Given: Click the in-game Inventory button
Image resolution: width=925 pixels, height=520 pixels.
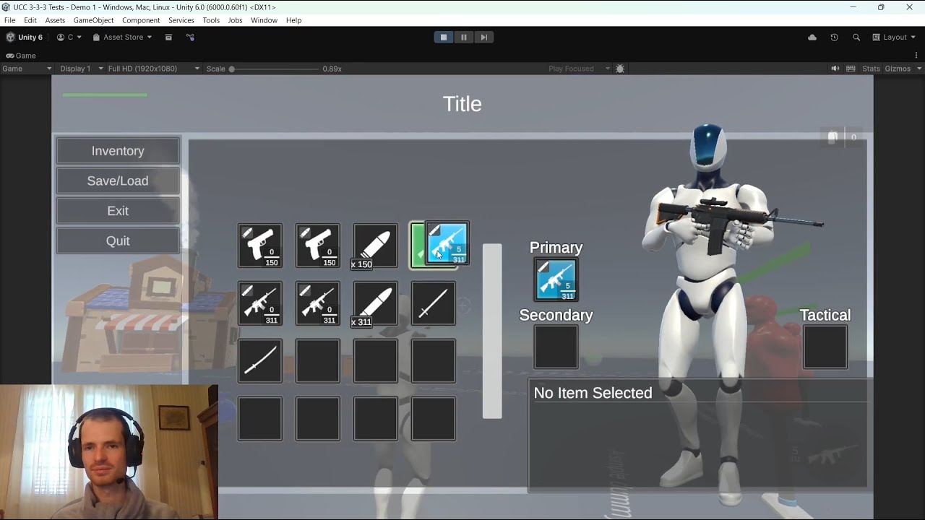Looking at the screenshot, I should point(118,151).
